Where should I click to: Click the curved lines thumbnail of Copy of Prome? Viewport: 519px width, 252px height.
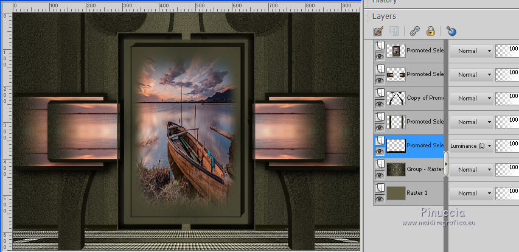396,99
